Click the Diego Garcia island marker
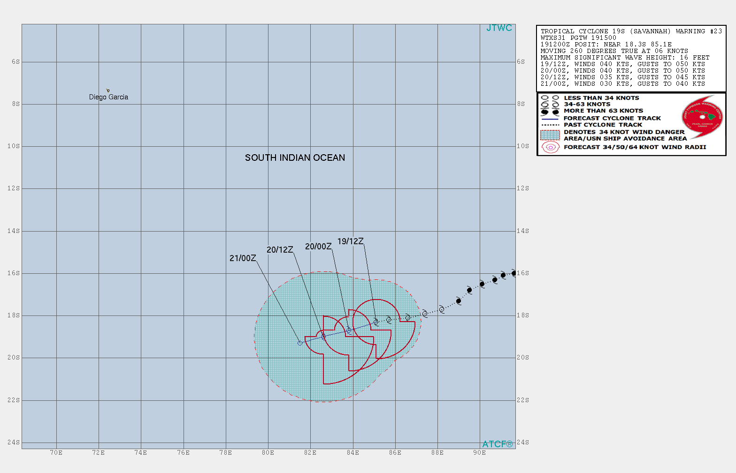Viewport: 736px width, 473px height. [x=108, y=90]
